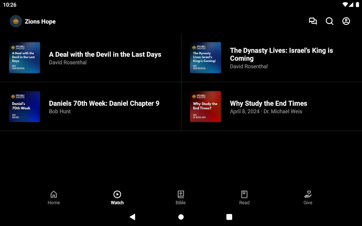Tap the Android home circle button
The height and width of the screenshot is (226, 362).
pyautogui.click(x=181, y=217)
